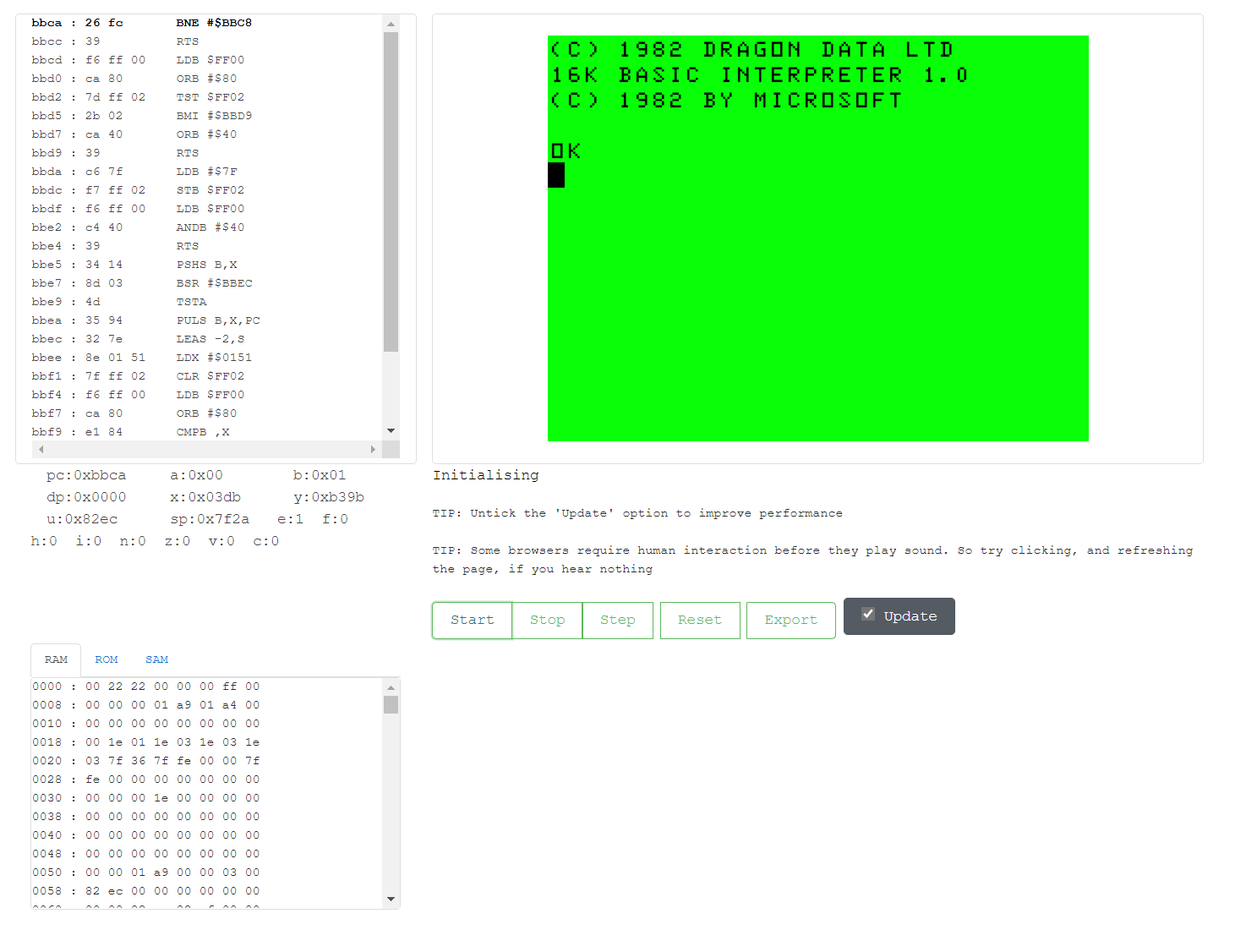Click the disassembly panel's scroll-up arrow
This screenshot has width=1257, height=930.
[x=391, y=24]
